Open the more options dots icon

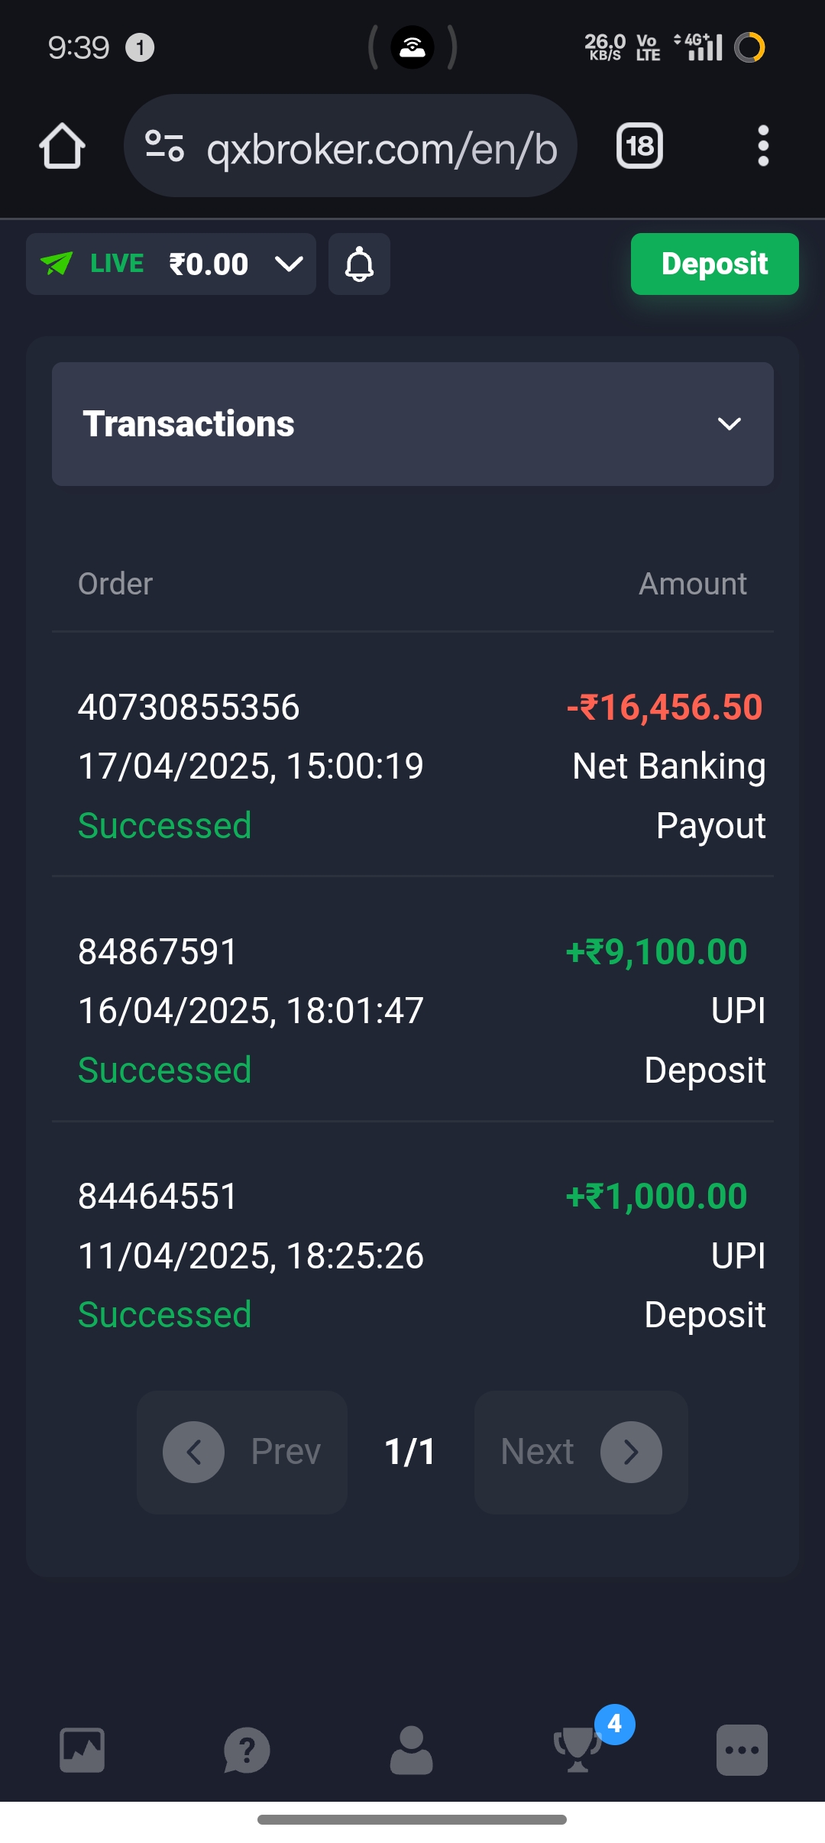[742, 1750]
